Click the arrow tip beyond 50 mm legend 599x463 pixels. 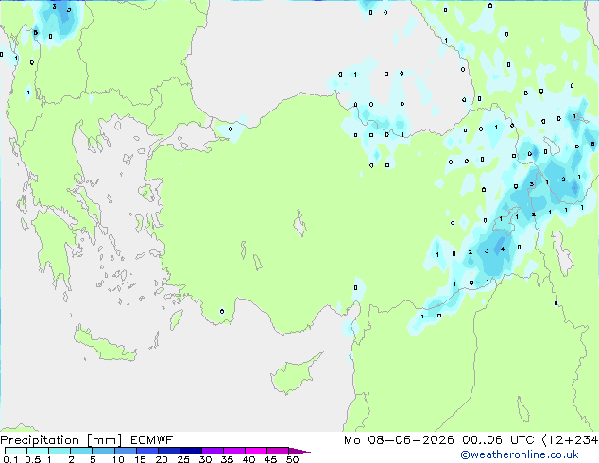[x=299, y=452]
